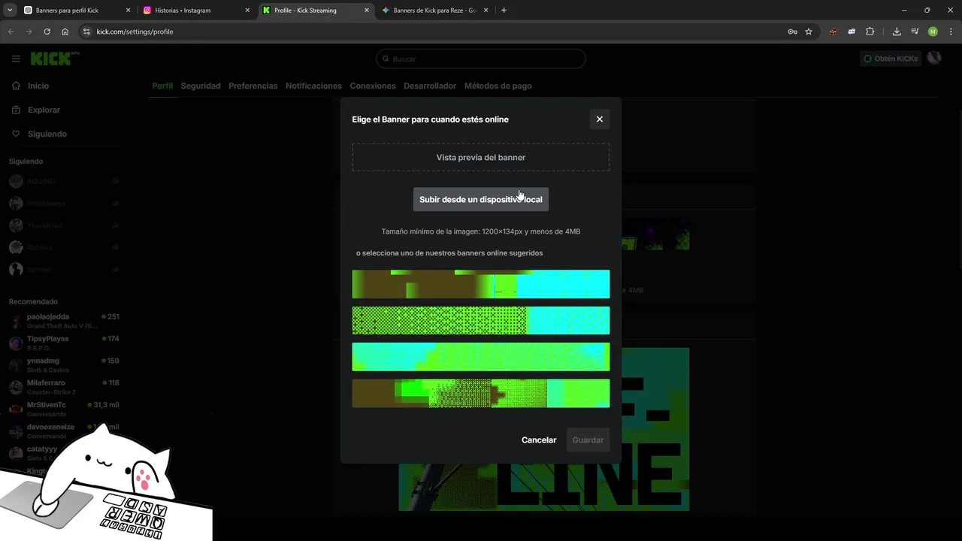Click the Obtén KICKs button

(891, 59)
